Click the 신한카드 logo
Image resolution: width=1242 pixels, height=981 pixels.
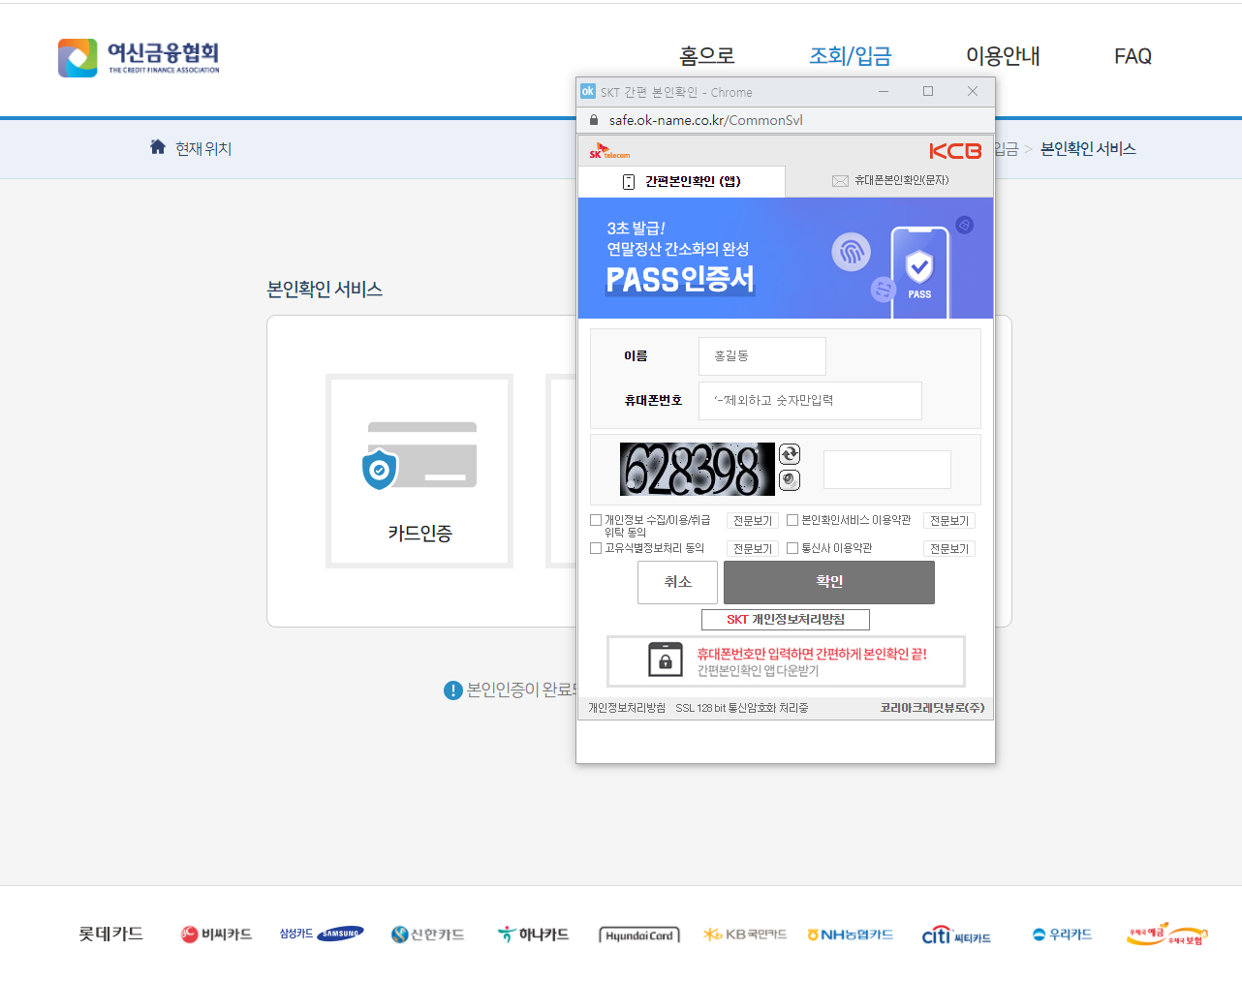[x=427, y=935]
